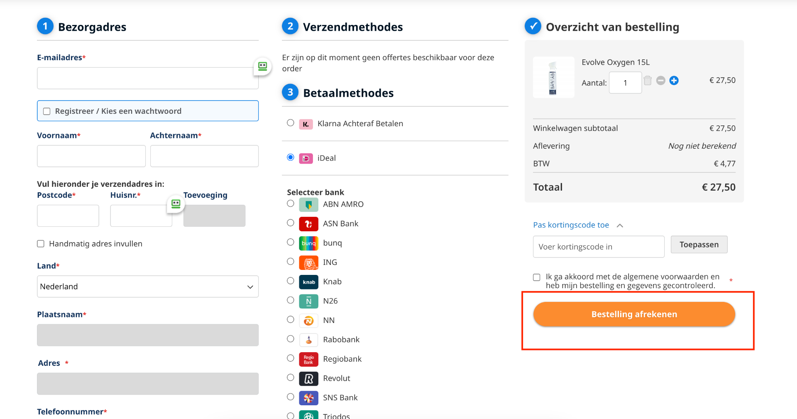Viewport: 797px width, 419px height.
Task: Click the Toepassen discount button
Action: coord(699,245)
